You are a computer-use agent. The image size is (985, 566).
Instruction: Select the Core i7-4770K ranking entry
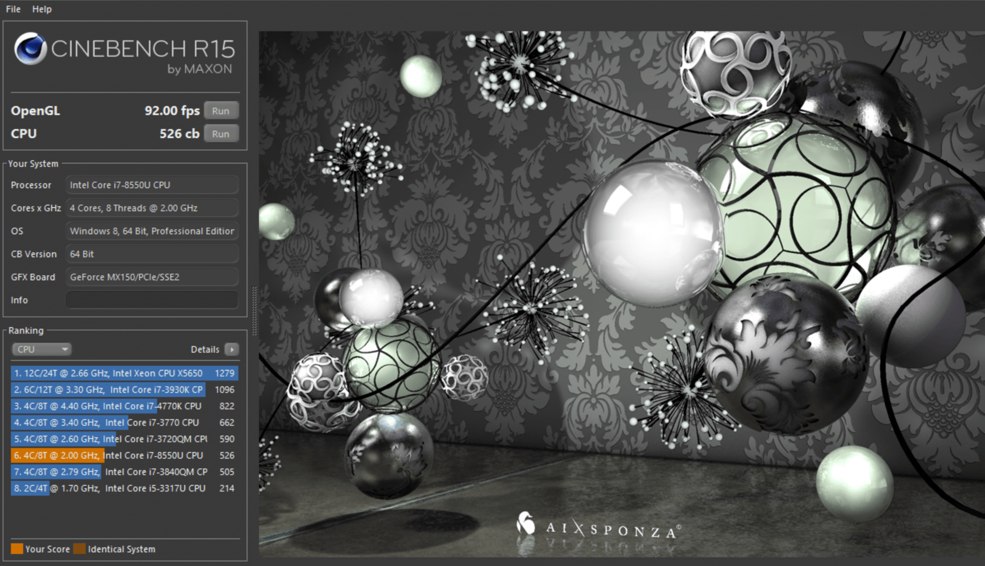[x=124, y=406]
